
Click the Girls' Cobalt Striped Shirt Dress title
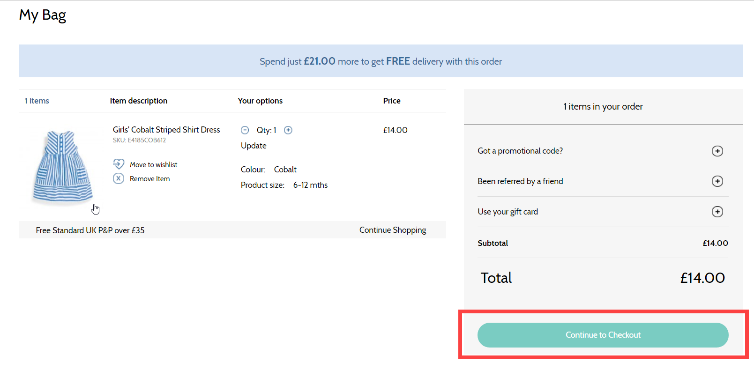[166, 130]
